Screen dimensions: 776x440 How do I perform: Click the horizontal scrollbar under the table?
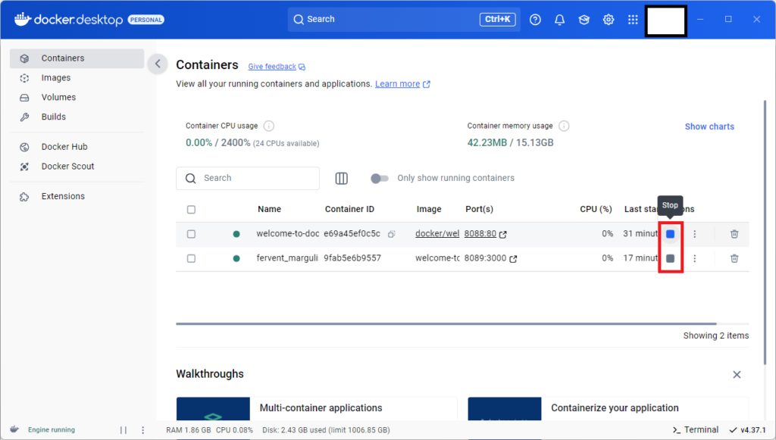pyautogui.click(x=446, y=324)
